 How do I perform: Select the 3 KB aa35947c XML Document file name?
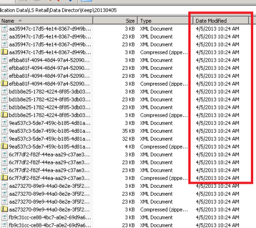click(x=50, y=28)
